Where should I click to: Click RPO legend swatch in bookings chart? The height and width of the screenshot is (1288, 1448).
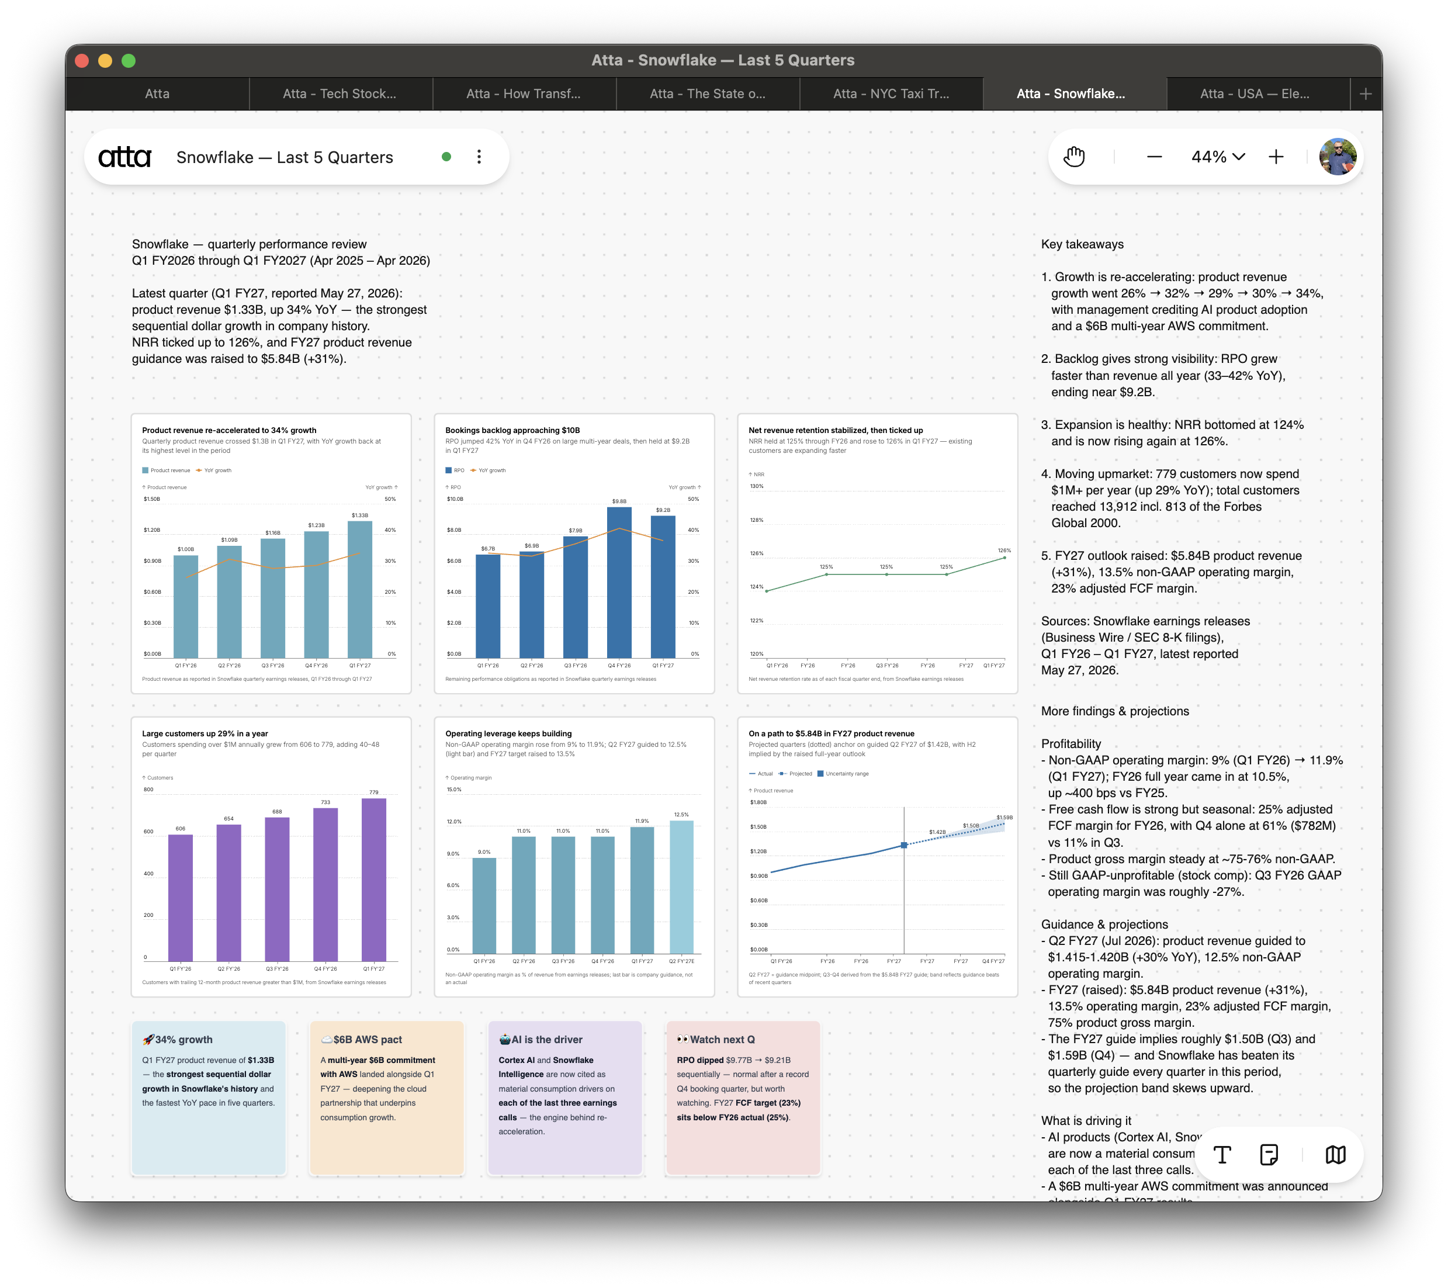point(448,470)
